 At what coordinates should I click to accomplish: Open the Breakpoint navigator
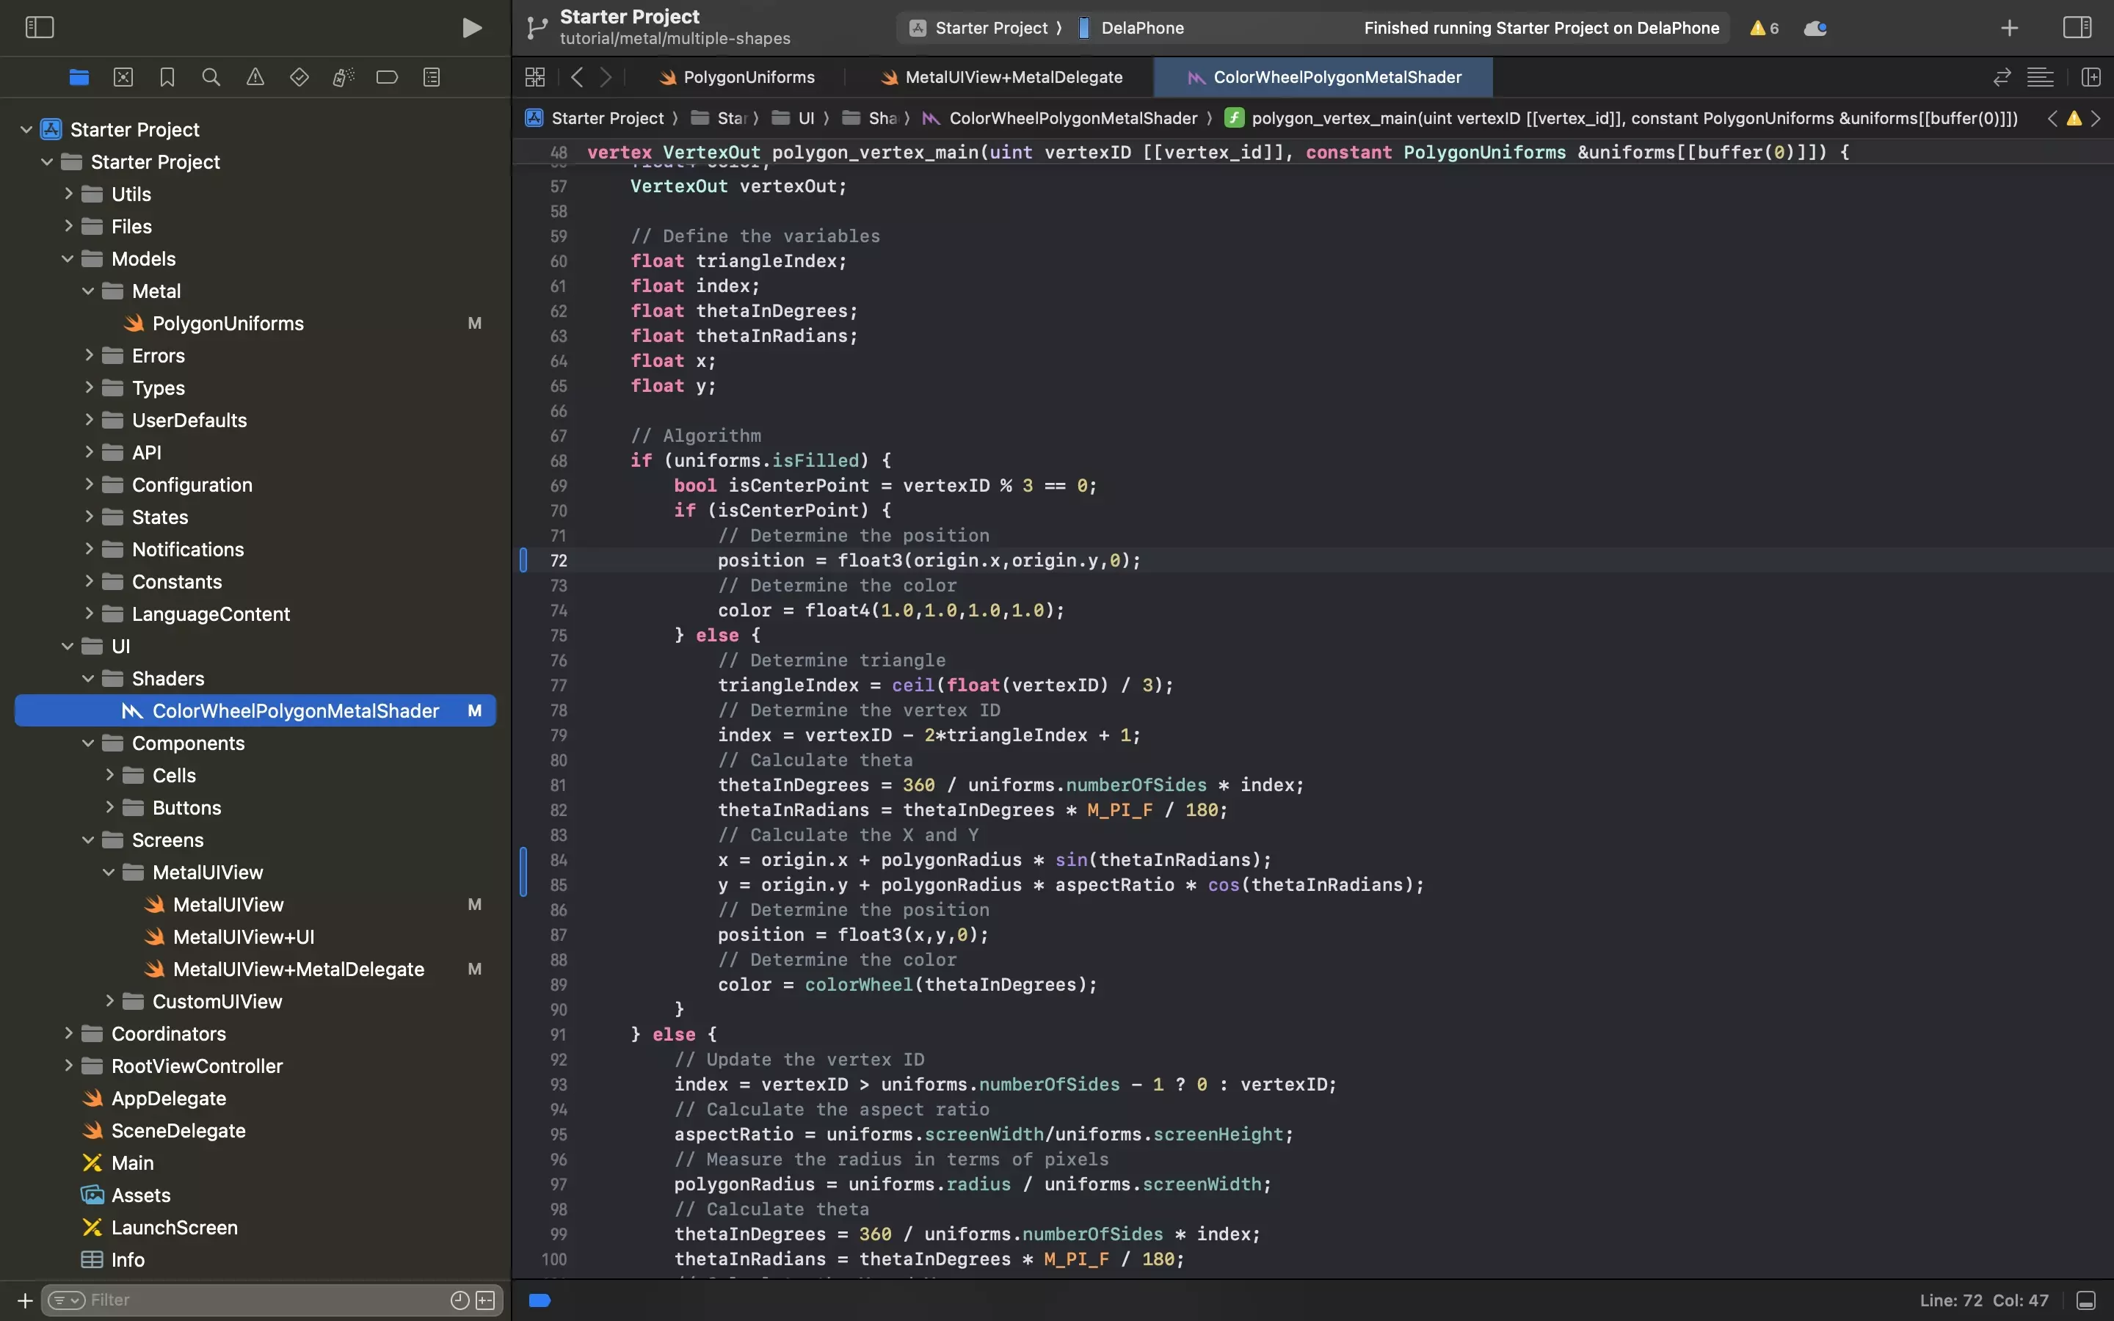pyautogui.click(x=387, y=78)
